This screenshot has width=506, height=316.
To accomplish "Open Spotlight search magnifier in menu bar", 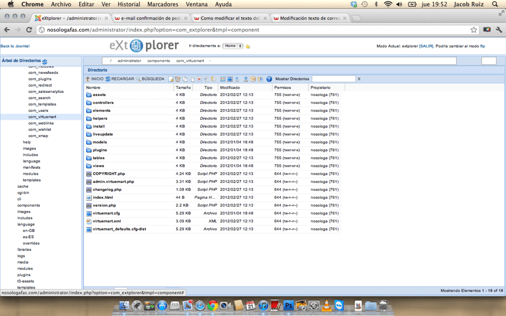I will pyautogui.click(x=494, y=4).
